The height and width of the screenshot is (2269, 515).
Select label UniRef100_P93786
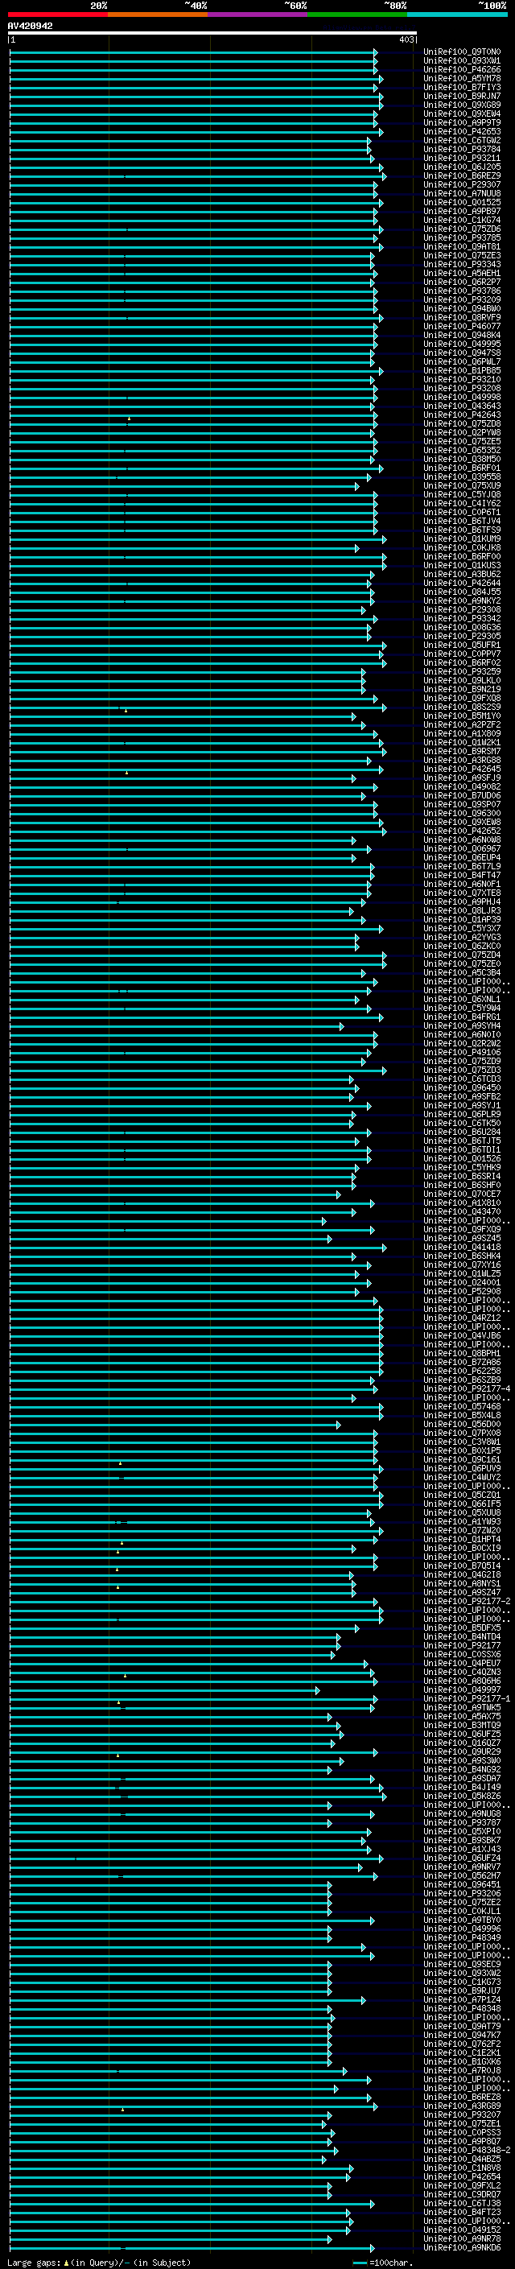click(462, 291)
